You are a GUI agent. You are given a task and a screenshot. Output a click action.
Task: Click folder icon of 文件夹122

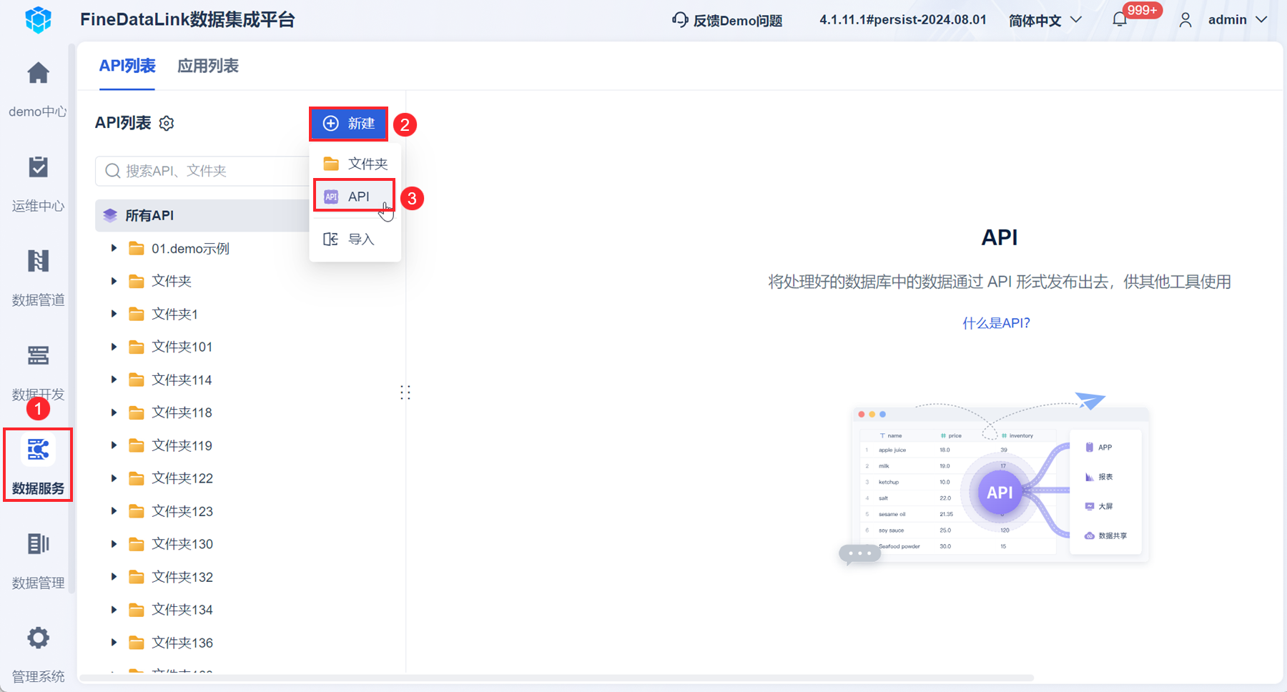[x=137, y=479]
